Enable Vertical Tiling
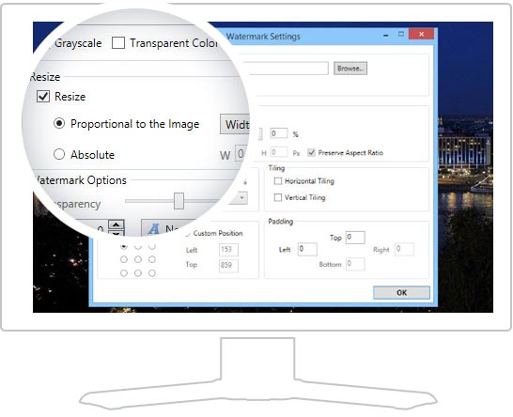 [x=278, y=197]
